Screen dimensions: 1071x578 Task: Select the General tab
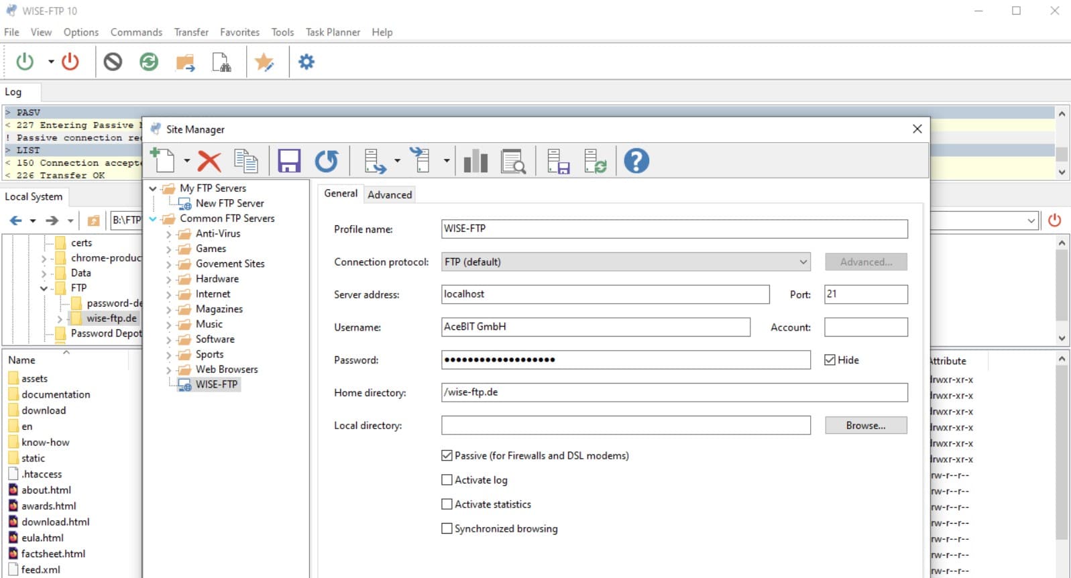pos(341,193)
